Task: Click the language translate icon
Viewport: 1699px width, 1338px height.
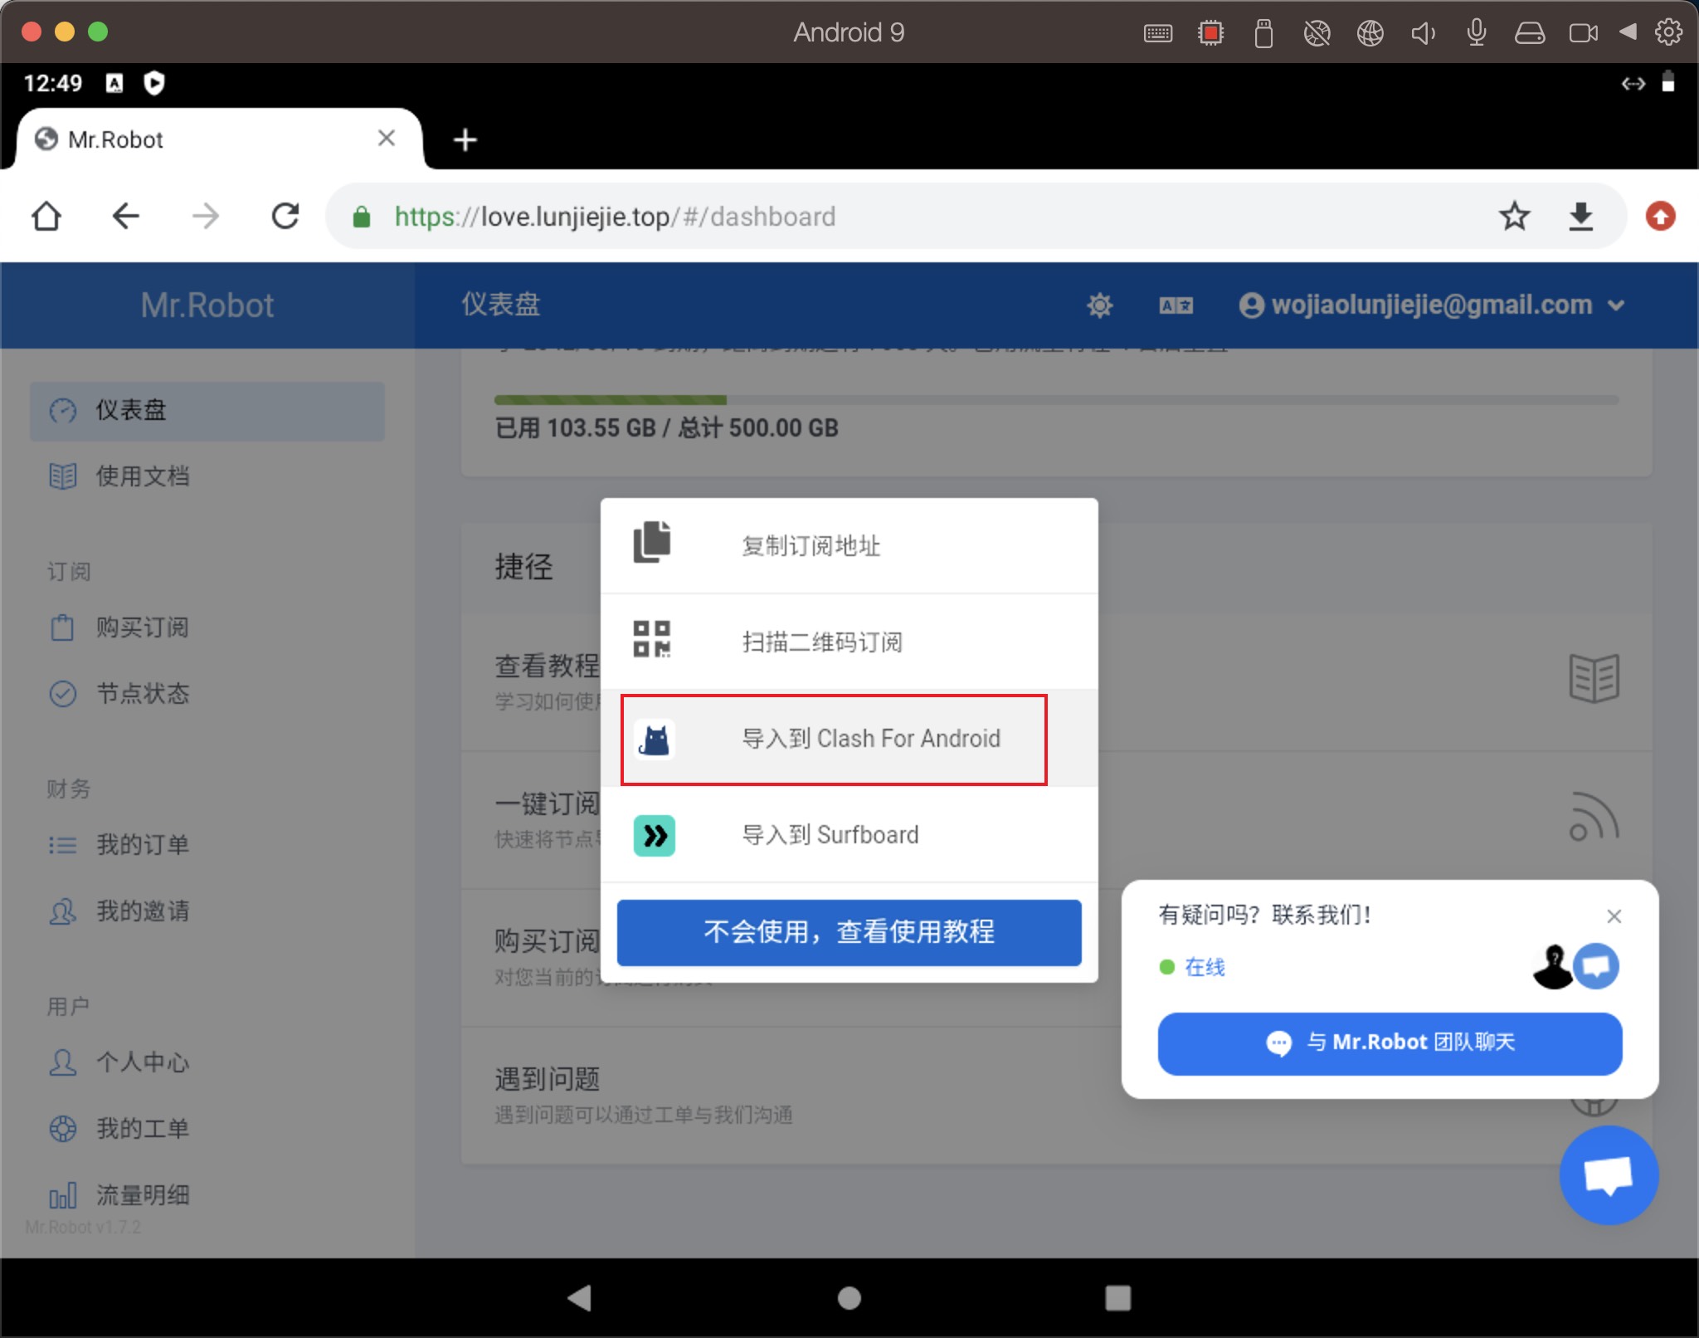Action: tap(1176, 305)
